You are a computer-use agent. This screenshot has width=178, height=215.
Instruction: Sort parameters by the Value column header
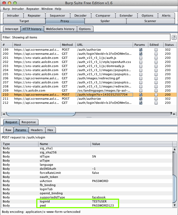[131, 144]
